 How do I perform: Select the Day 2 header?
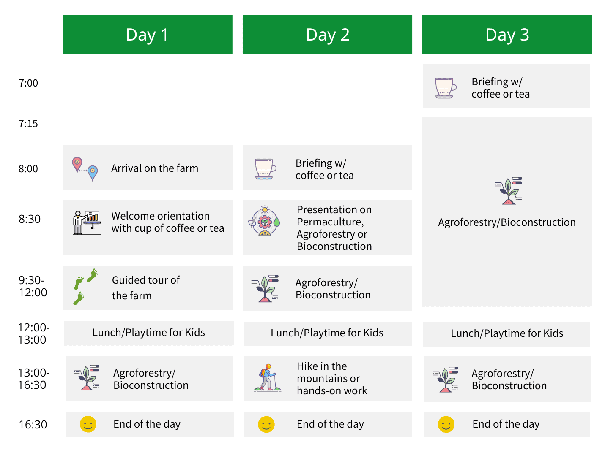[x=327, y=35]
